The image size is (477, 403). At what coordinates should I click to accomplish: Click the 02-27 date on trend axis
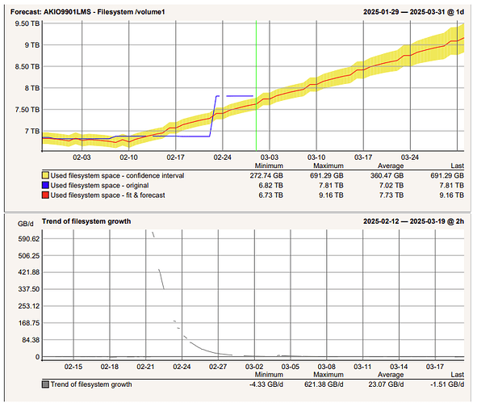218,367
